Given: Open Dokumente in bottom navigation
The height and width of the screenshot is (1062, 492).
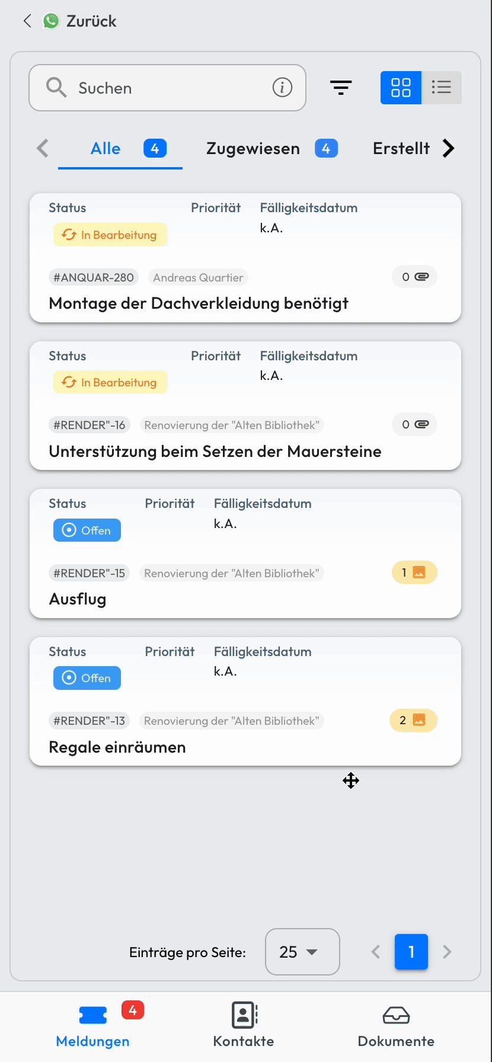Looking at the screenshot, I should (x=396, y=1025).
